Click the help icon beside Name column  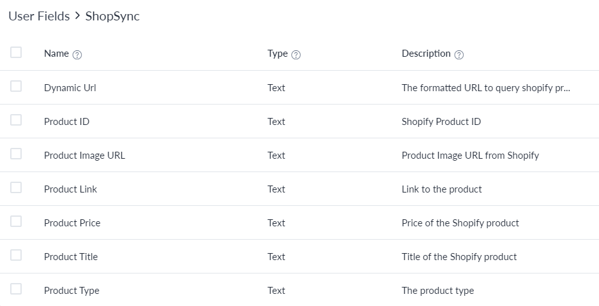77,55
